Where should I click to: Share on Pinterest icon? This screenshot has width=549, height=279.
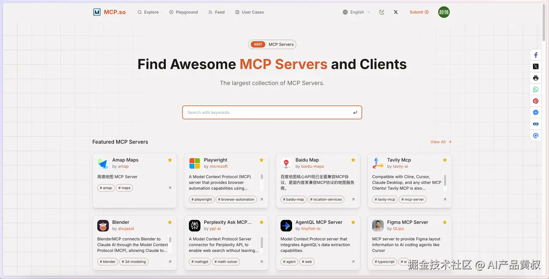tap(536, 101)
